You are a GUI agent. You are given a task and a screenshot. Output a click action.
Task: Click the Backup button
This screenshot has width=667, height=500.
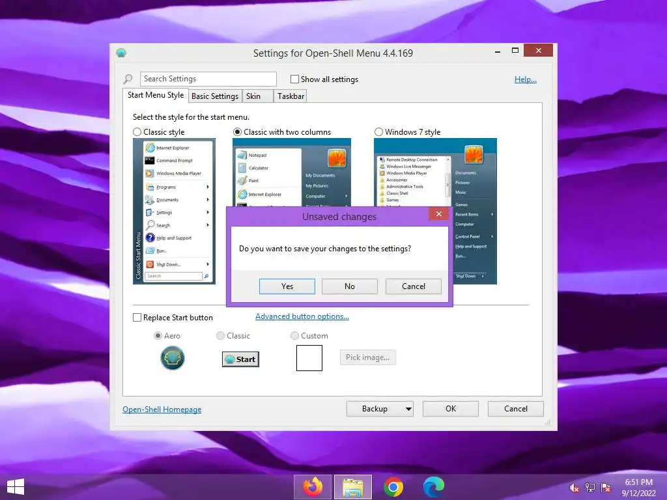375,409
